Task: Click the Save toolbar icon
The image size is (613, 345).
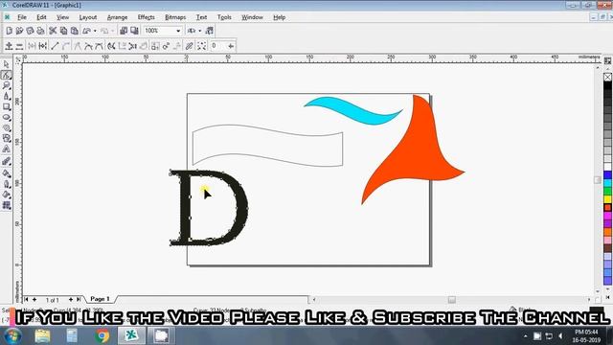Action: click(30, 31)
